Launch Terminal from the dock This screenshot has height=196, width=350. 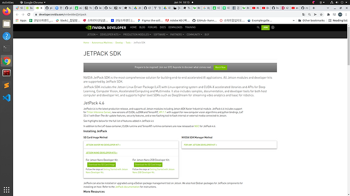click(7, 48)
